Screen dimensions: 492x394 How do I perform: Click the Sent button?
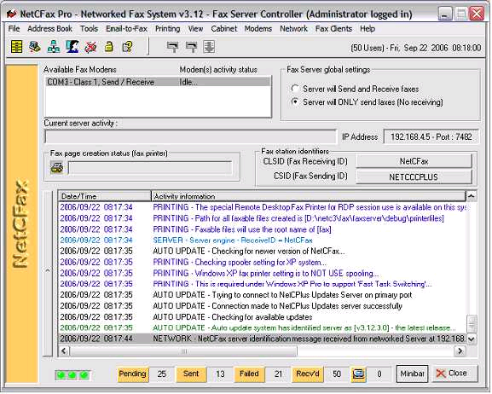[x=191, y=374]
